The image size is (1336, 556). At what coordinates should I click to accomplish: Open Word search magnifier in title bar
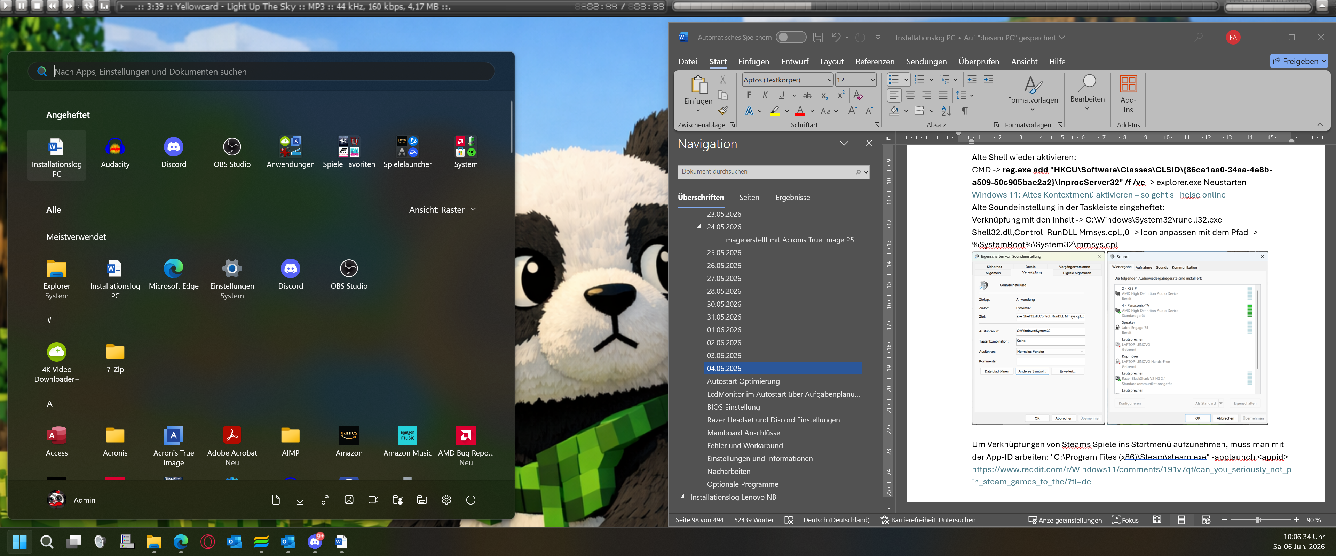click(x=1198, y=37)
